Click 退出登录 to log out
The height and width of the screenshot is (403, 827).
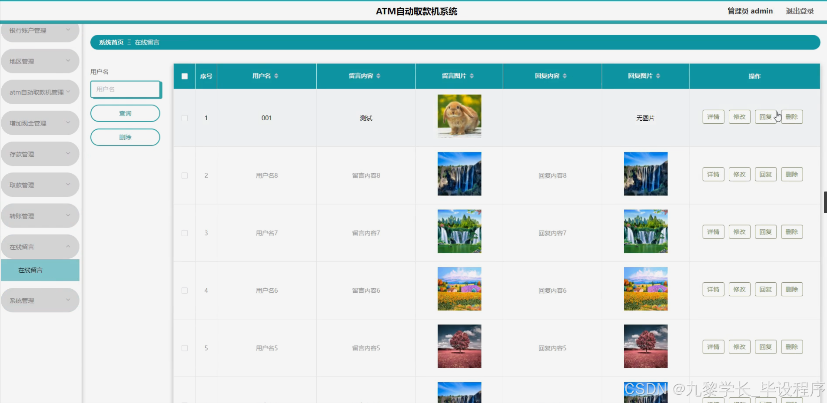point(800,11)
